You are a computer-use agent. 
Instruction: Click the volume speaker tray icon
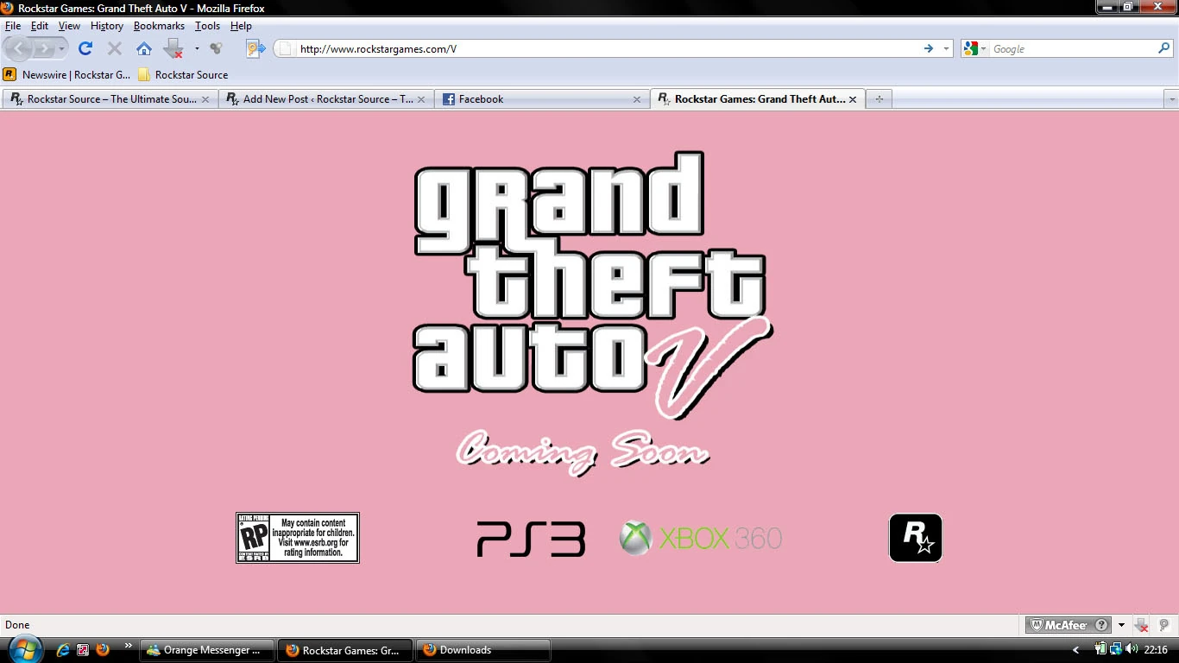pyautogui.click(x=1132, y=649)
